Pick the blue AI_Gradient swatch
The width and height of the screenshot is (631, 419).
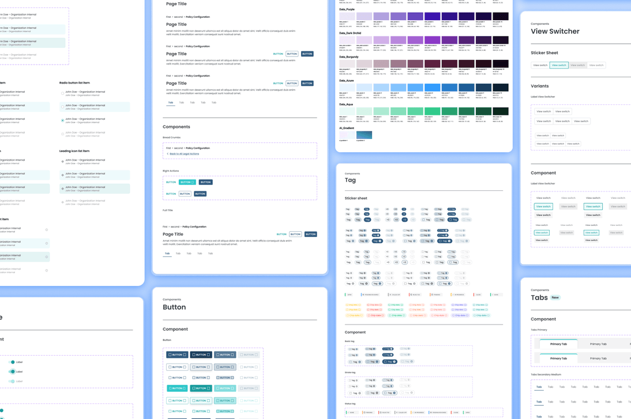tap(364, 135)
